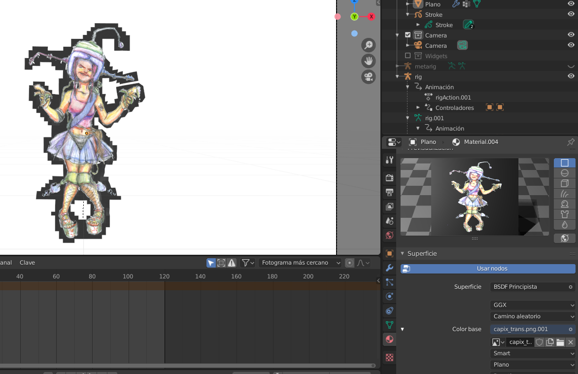Toggle the camera view icon in viewport
Image resolution: width=578 pixels, height=374 pixels.
coord(368,77)
